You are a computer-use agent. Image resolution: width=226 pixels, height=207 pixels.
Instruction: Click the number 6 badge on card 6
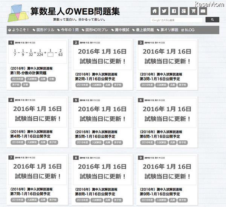click(x=140, y=100)
